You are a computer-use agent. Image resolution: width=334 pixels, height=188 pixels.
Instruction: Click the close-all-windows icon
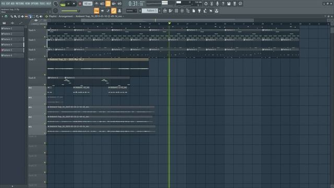(x=211, y=10)
